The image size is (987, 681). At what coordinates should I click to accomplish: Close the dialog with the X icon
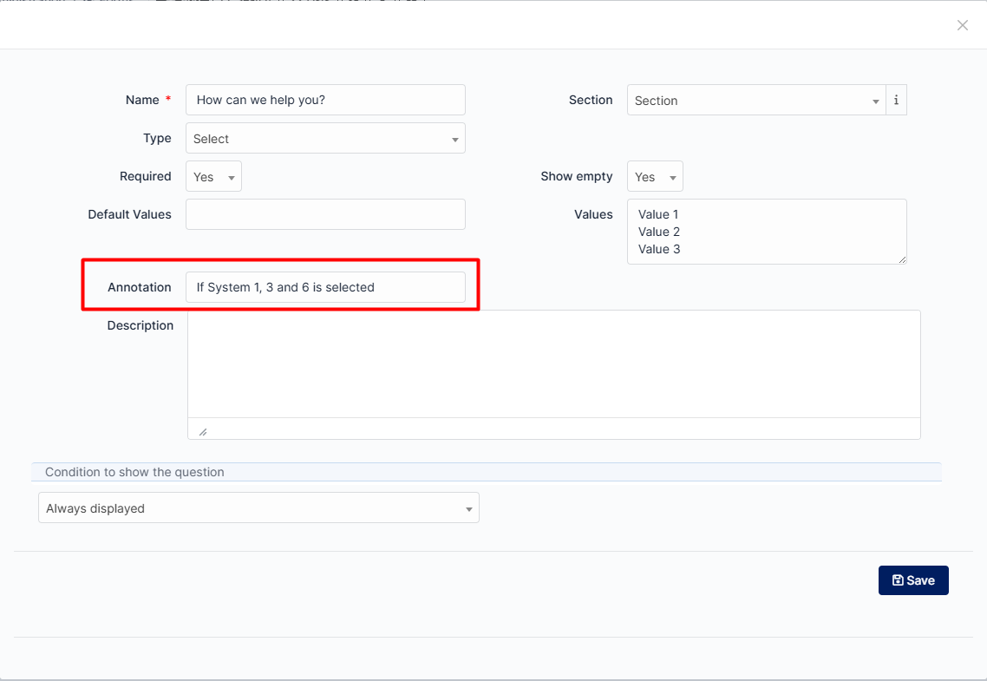coord(962,25)
